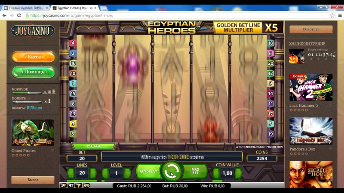The image size is (344, 193).
Task: Rate Jack Hammer 2 using its stars
Action: coord(299,110)
